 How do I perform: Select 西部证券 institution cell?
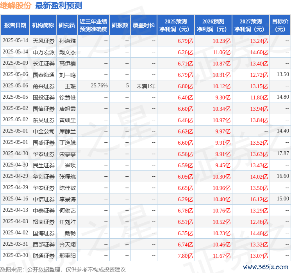pos(44,245)
